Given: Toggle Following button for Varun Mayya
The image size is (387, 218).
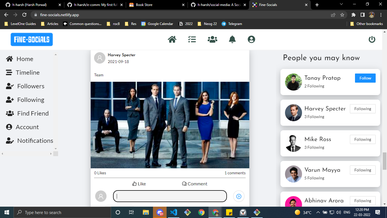Looking at the screenshot, I should [x=363, y=170].
